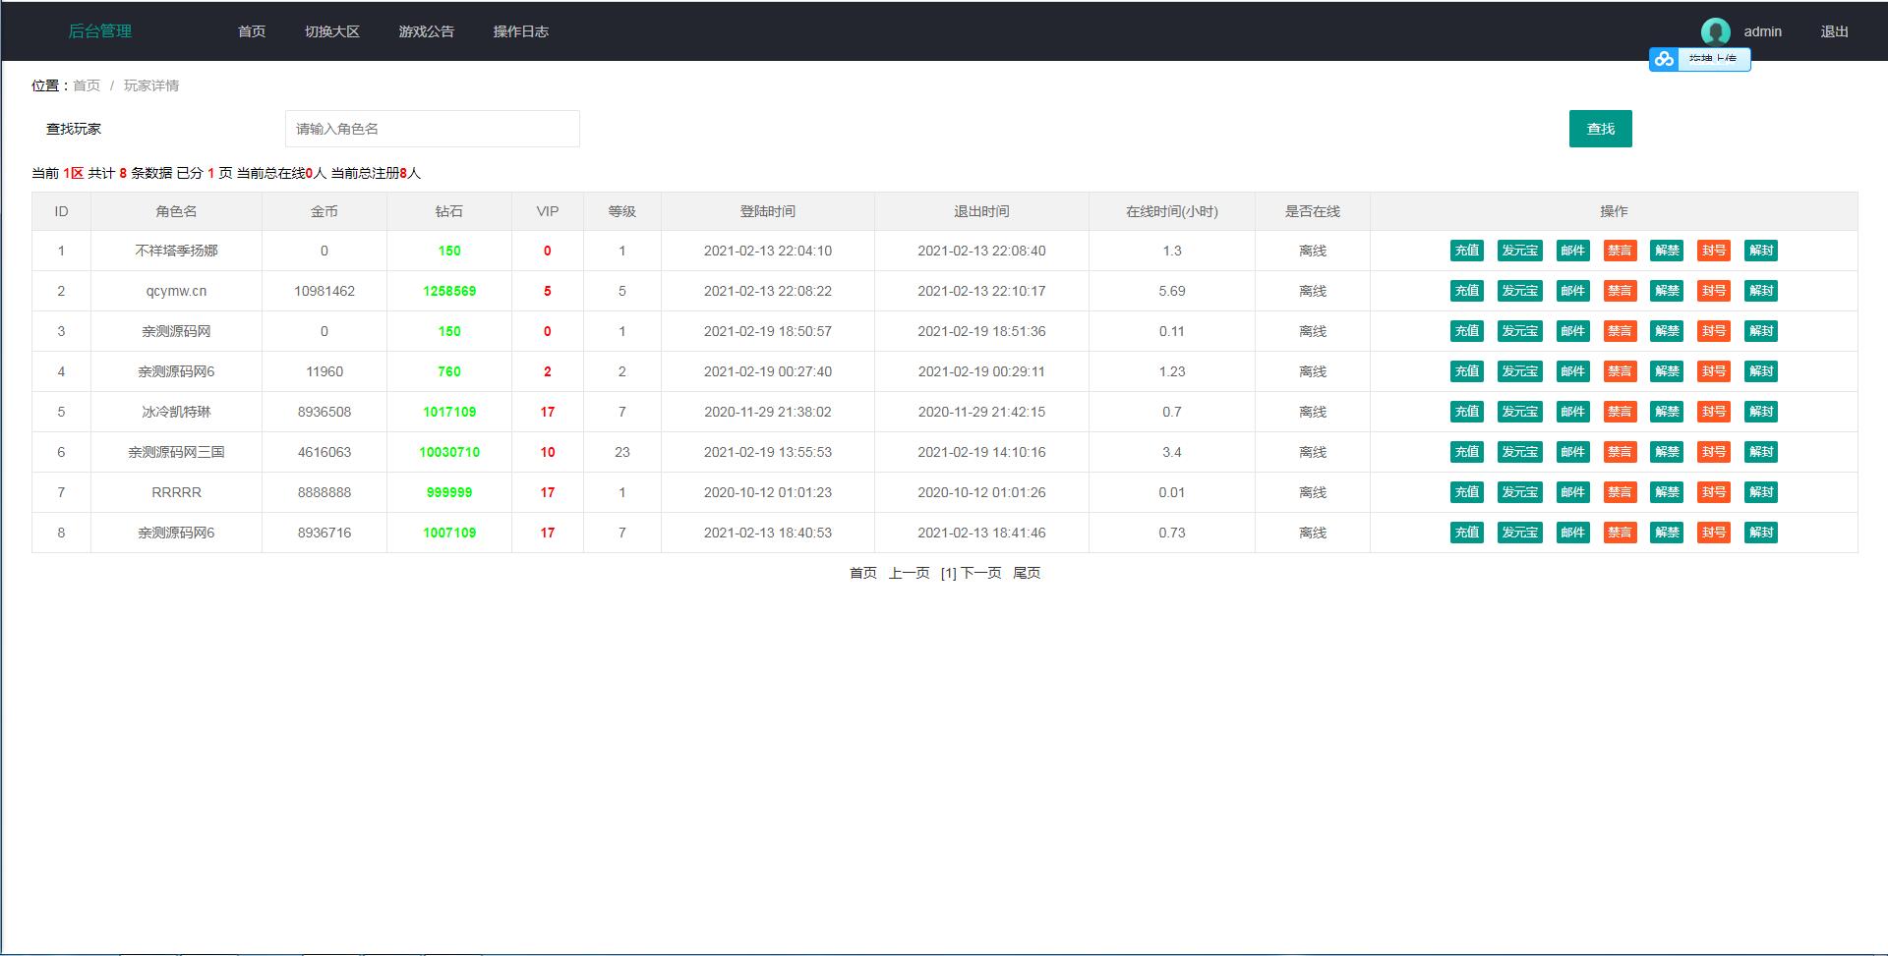Click 发元宝 for player qcymw.cn

[1519, 291]
